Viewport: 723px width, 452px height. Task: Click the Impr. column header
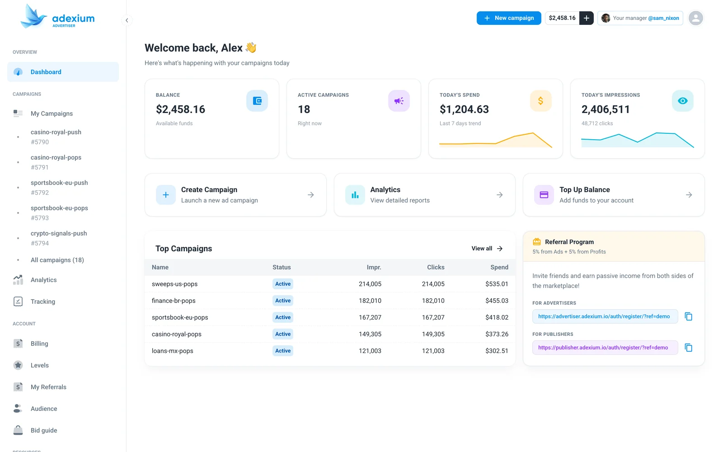[374, 267]
